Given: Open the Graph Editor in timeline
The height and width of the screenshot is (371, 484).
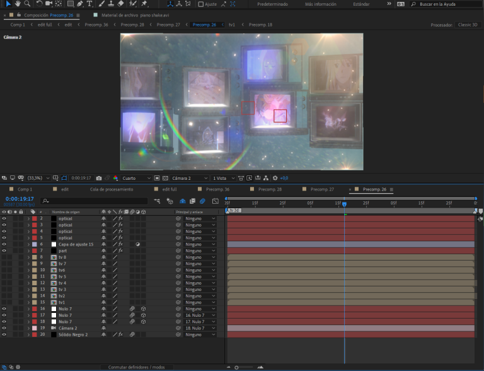Looking at the screenshot, I should [215, 201].
